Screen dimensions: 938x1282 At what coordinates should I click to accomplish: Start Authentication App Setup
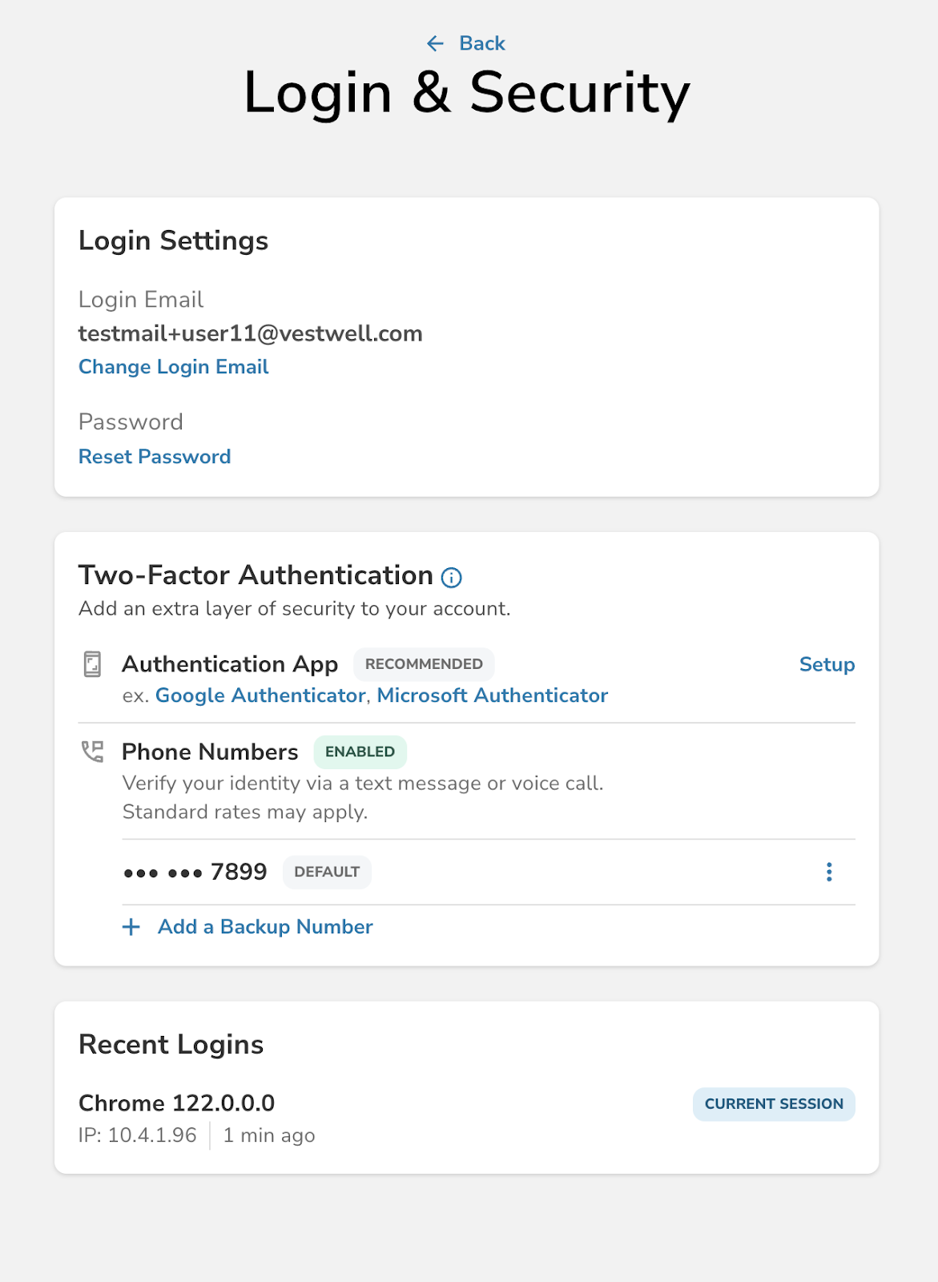coord(827,664)
